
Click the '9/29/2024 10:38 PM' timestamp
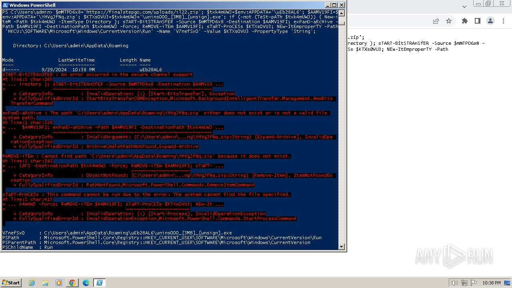[x=68, y=70]
